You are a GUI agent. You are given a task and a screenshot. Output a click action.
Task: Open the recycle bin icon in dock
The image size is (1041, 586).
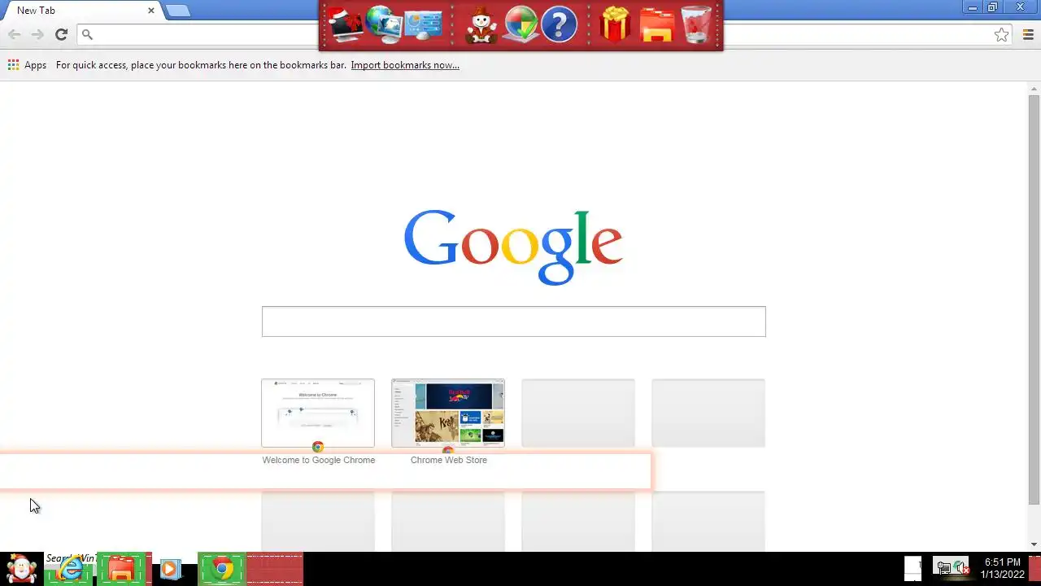pyautogui.click(x=696, y=24)
